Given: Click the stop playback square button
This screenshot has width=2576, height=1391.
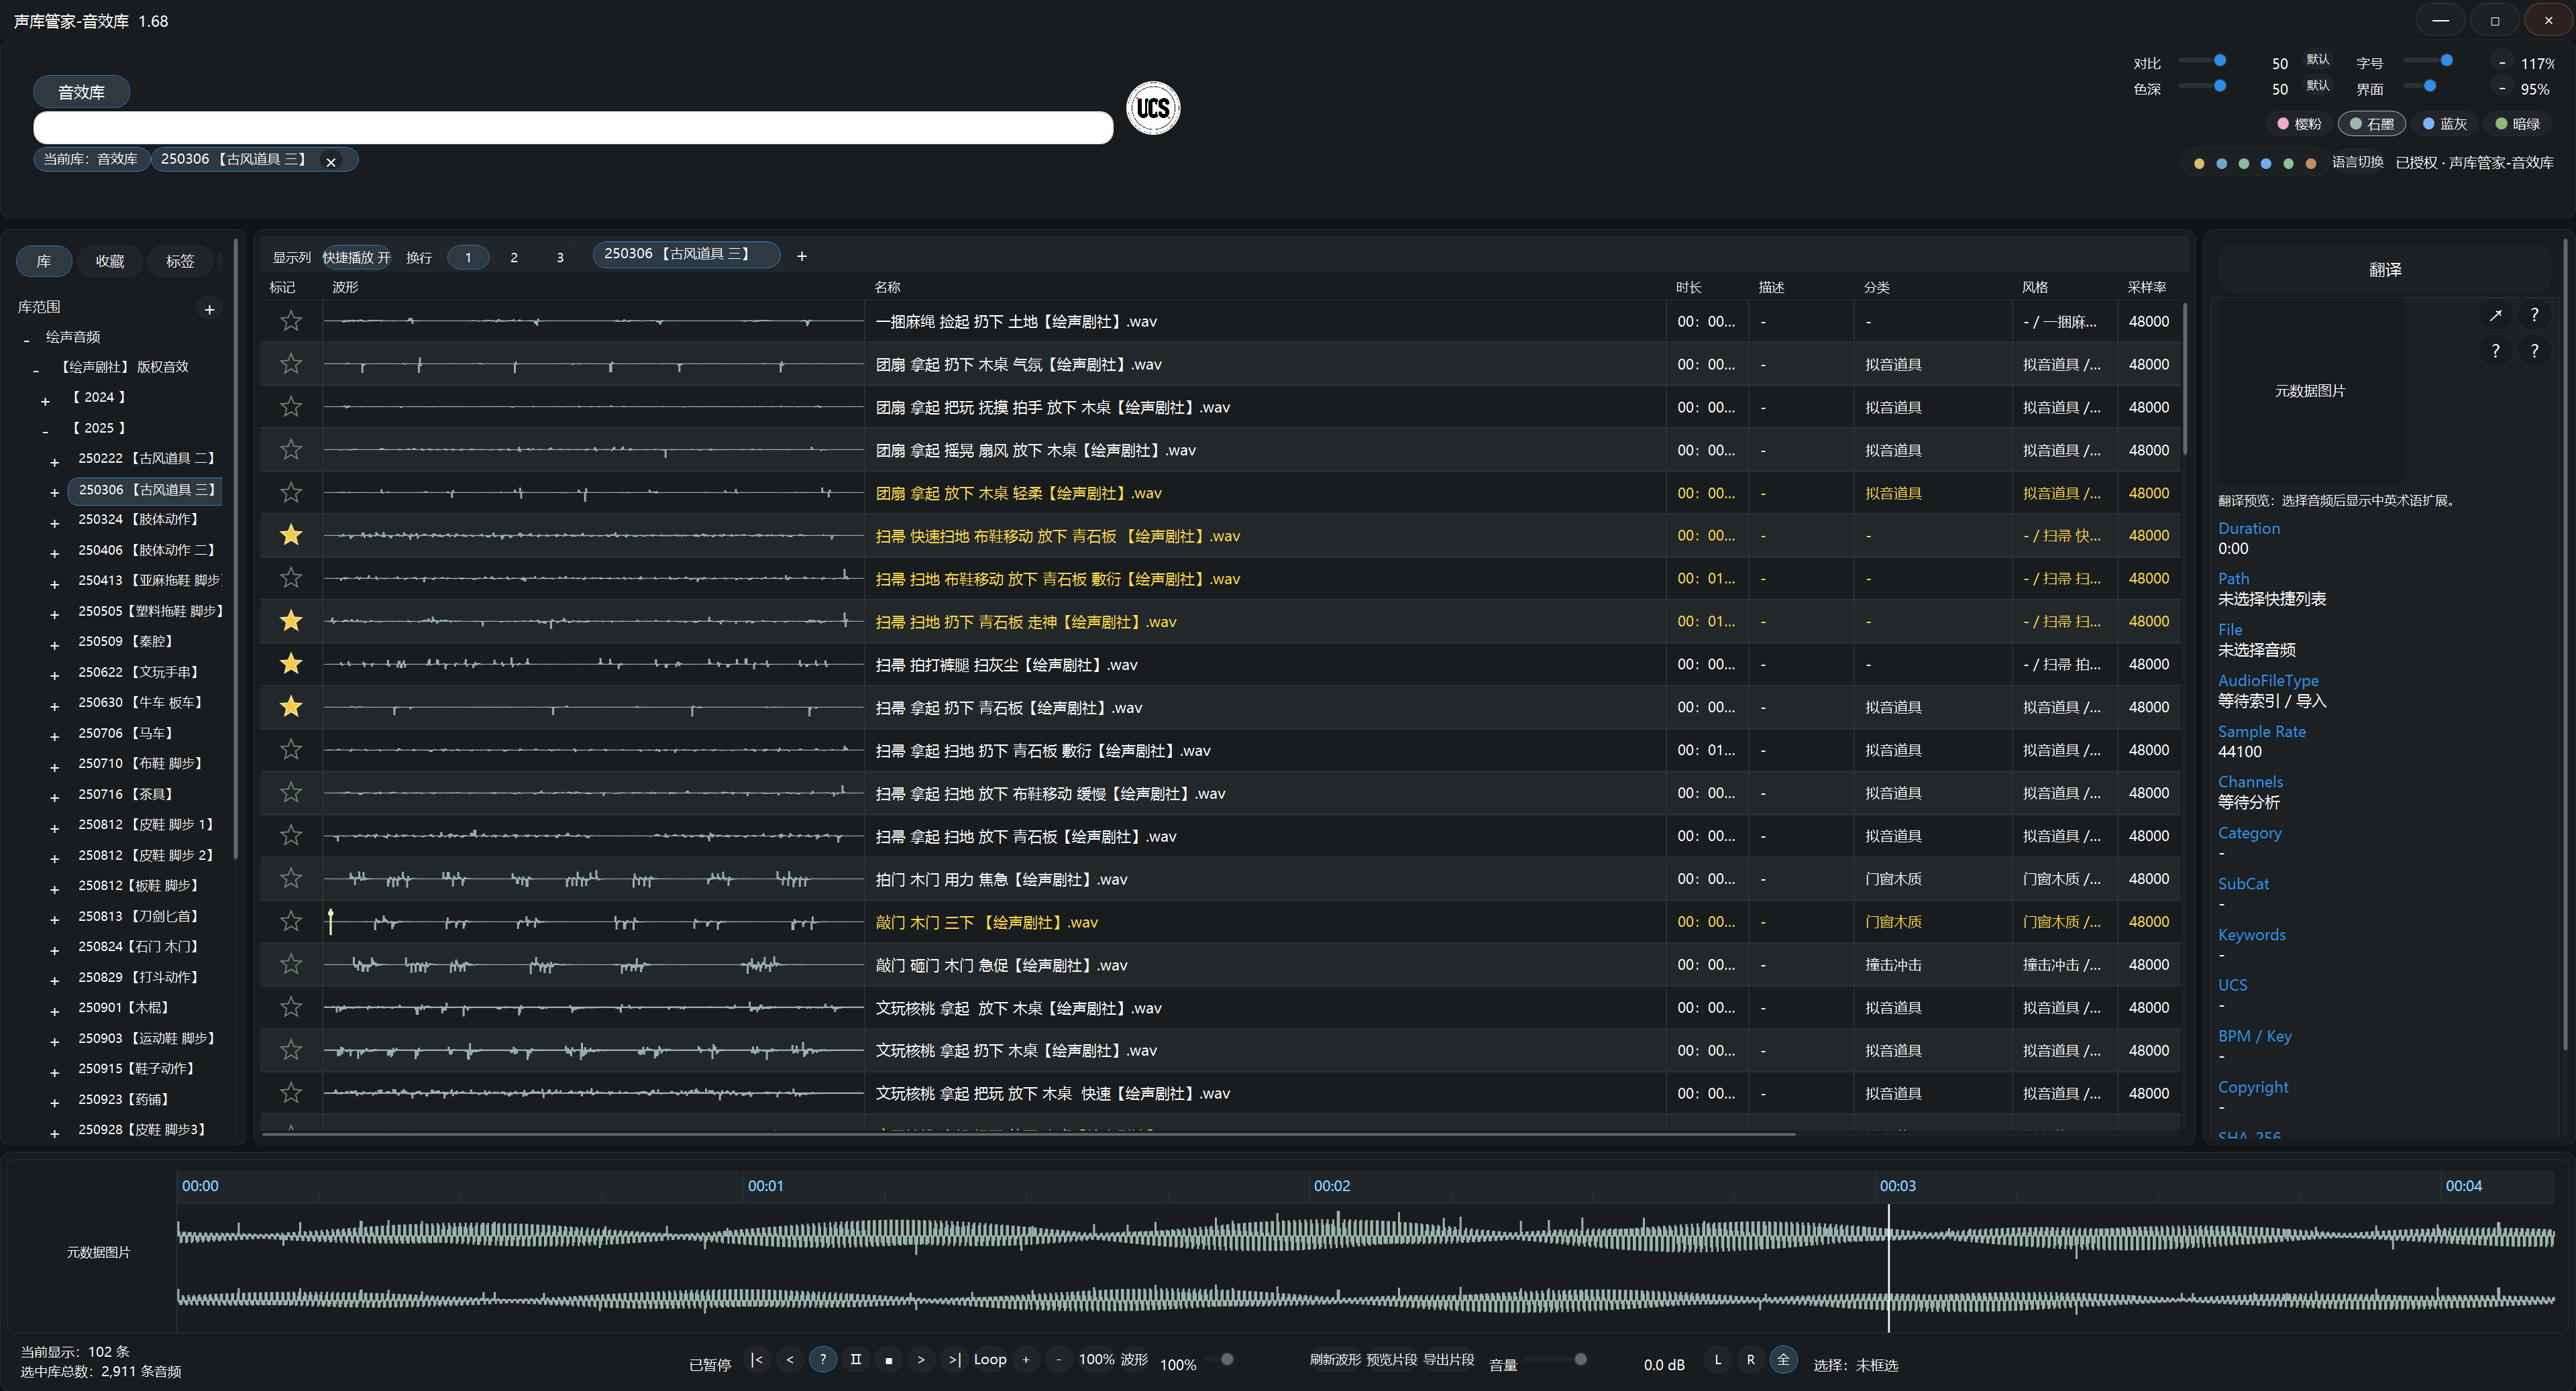Looking at the screenshot, I should (x=888, y=1360).
